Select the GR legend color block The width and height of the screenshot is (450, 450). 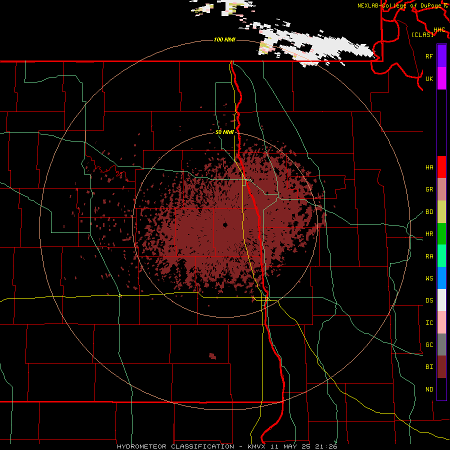[441, 189]
